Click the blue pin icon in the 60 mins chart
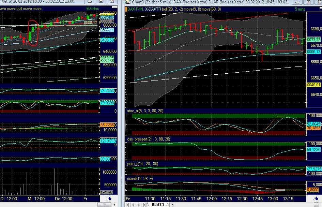The height and width of the screenshot is (207, 322). pyautogui.click(x=109, y=198)
